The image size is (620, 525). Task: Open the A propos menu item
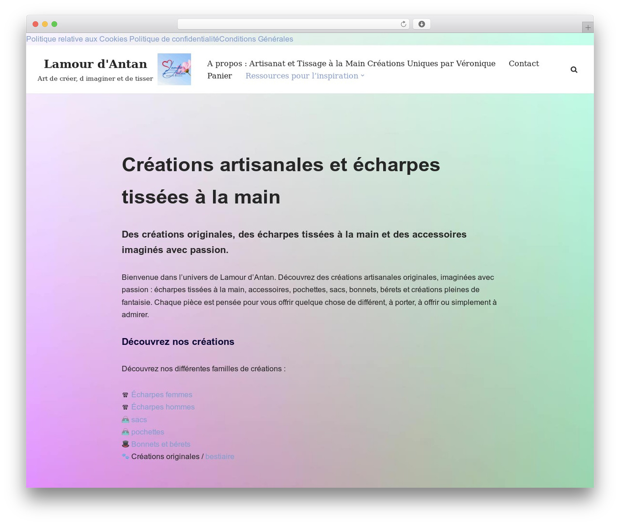coord(351,63)
